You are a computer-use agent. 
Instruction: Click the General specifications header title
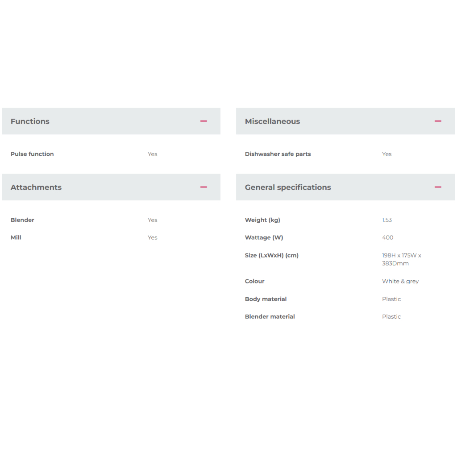(288, 187)
